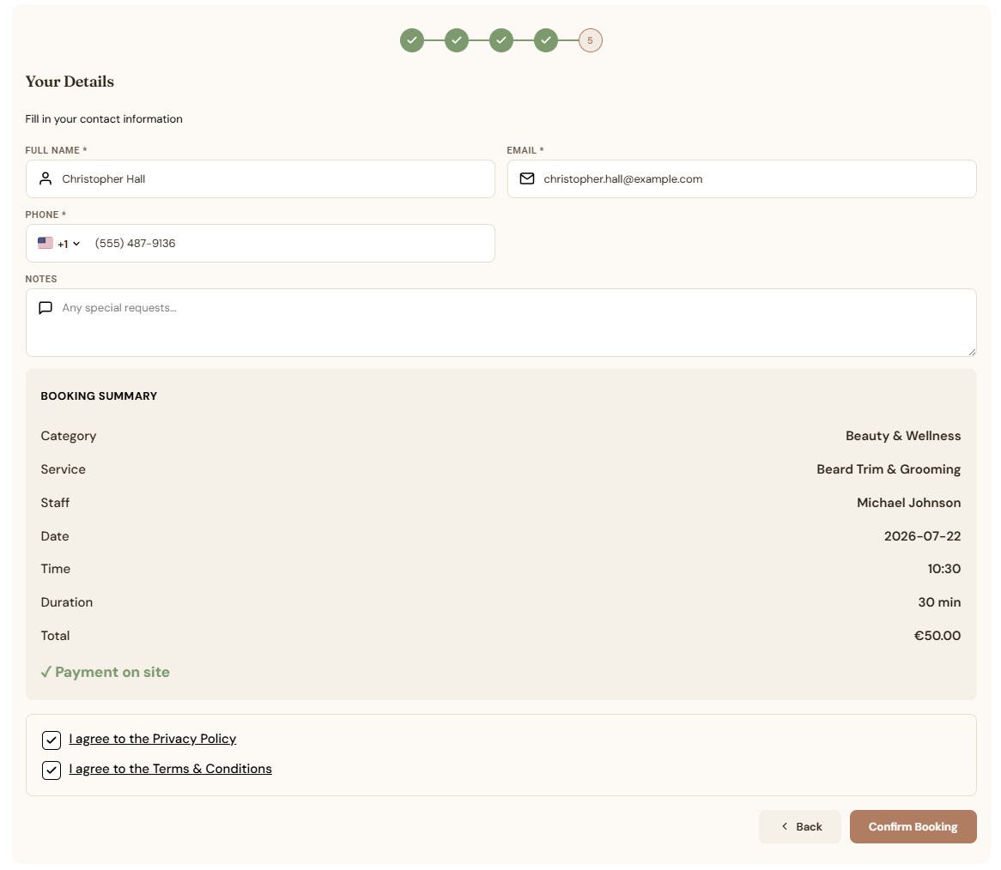The image size is (1001, 870).
Task: Click the duration value '30 min'
Action: [940, 602]
